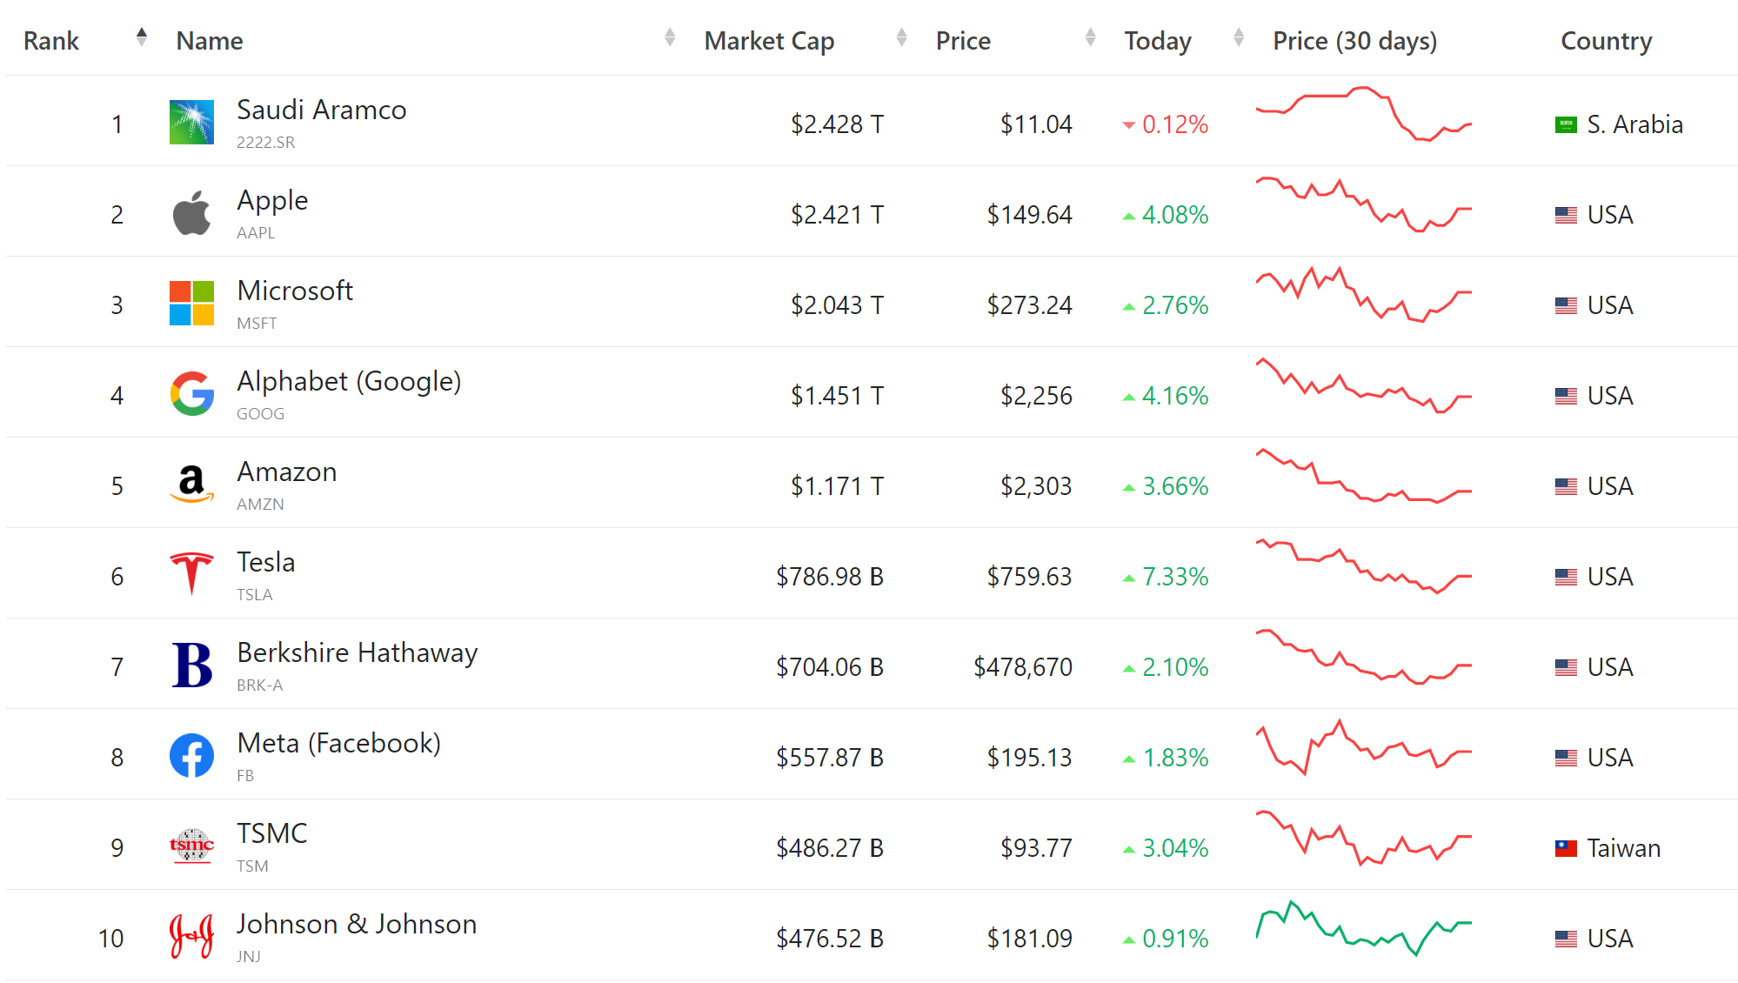The height and width of the screenshot is (983, 1738).
Task: View Tesla's 30-day price chart
Action: 1363,567
